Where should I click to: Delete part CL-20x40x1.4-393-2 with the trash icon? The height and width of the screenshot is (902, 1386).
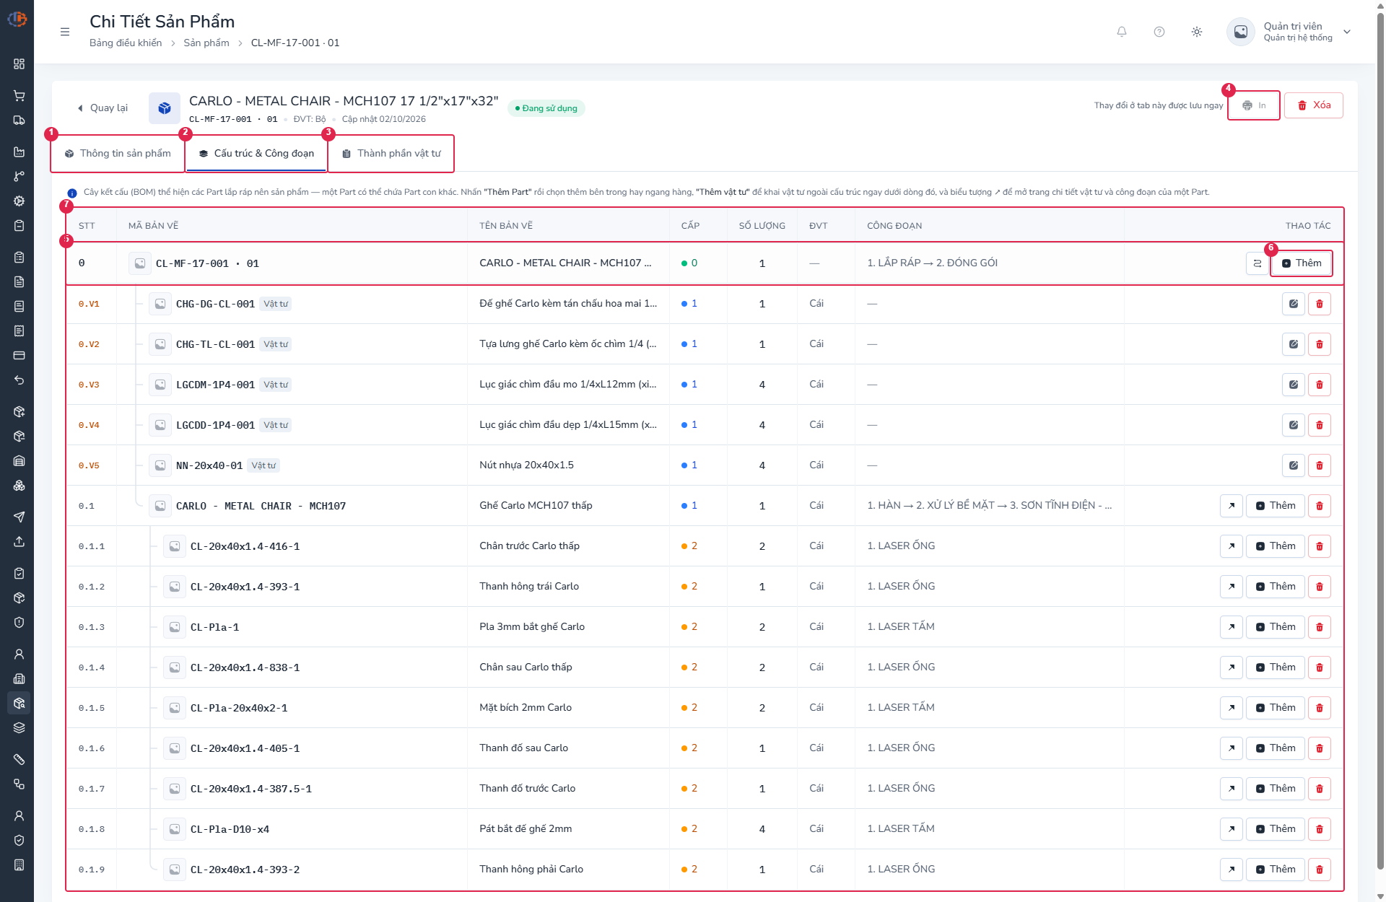[x=1320, y=870]
